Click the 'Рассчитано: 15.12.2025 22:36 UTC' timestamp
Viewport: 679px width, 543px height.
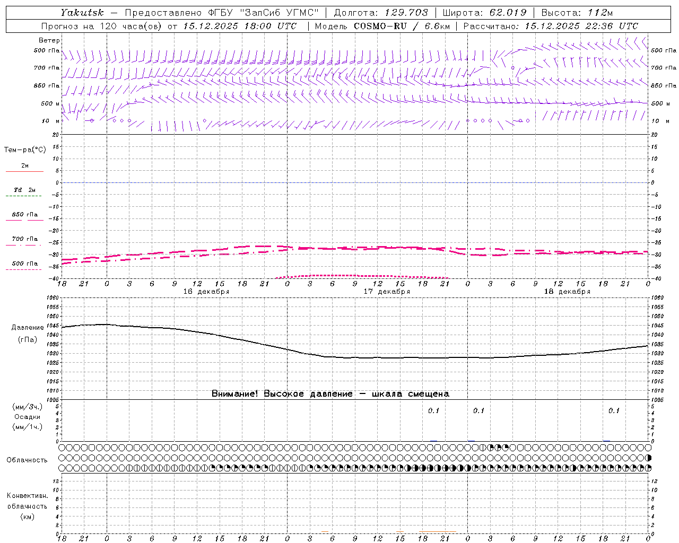tap(551, 26)
